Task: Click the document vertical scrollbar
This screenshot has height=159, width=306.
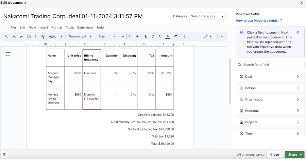Action: 230,82
